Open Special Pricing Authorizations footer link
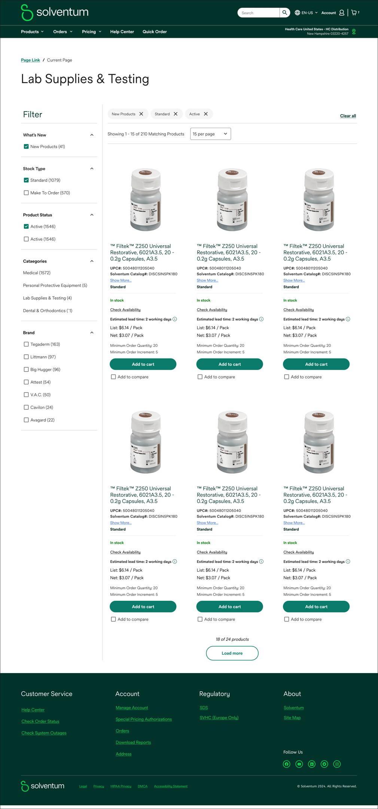Image resolution: width=378 pixels, height=809 pixels. 144,719
